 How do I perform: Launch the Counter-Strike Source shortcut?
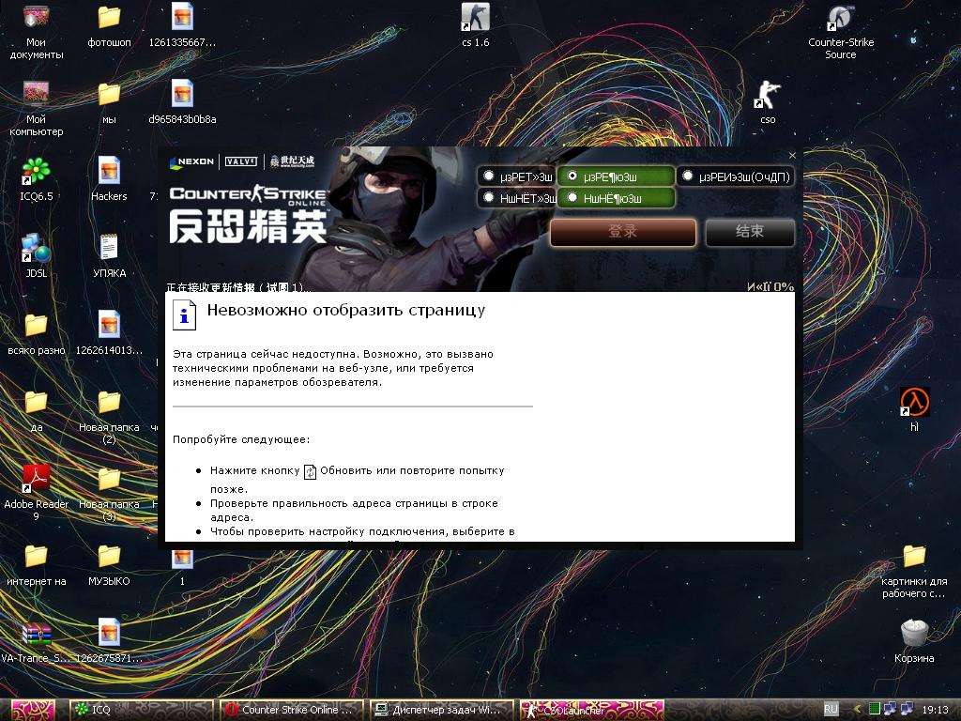[x=840, y=17]
